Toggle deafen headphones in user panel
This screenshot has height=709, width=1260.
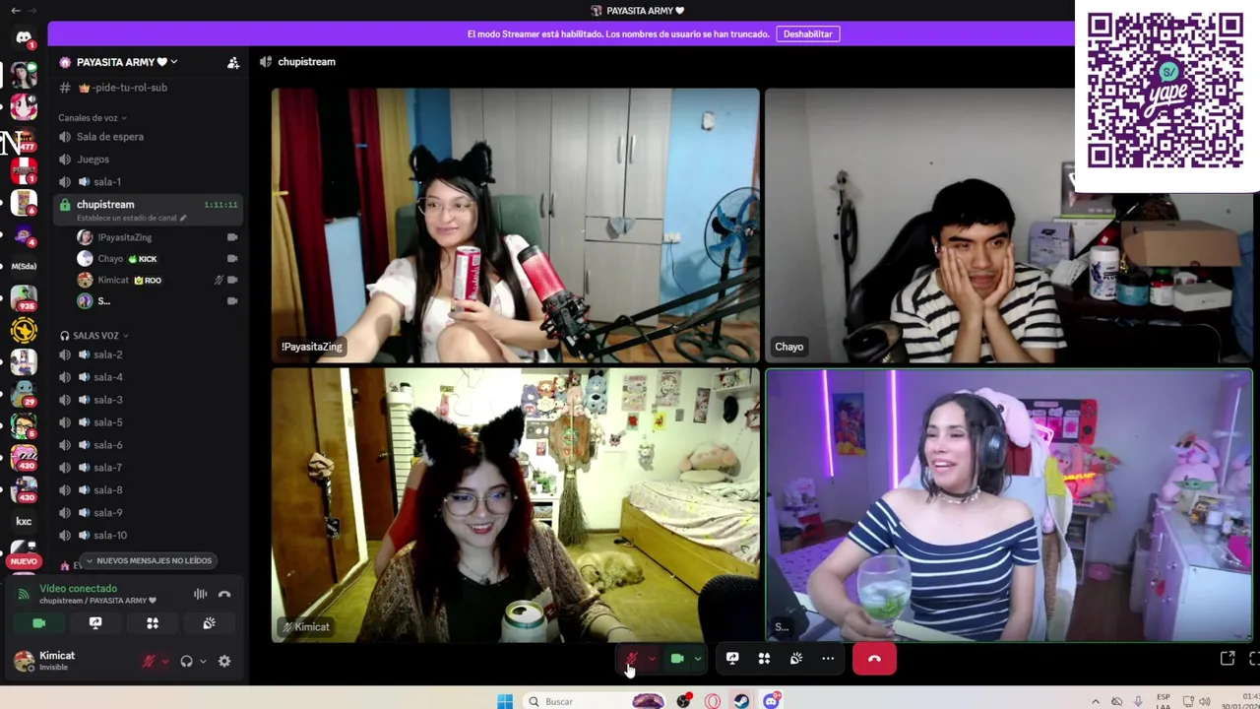[186, 662]
